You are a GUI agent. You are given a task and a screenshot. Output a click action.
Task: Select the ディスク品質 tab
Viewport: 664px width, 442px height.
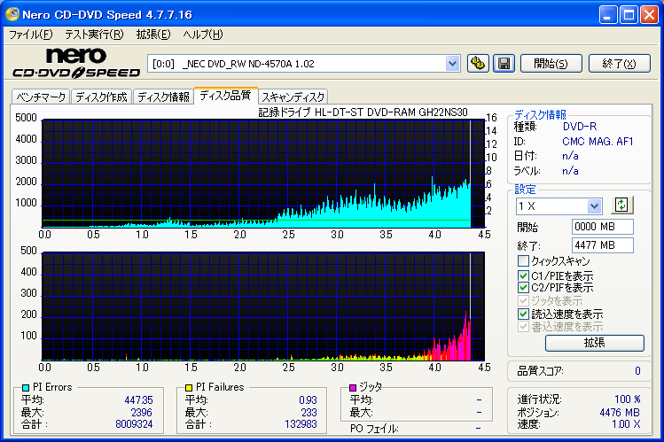click(x=225, y=96)
